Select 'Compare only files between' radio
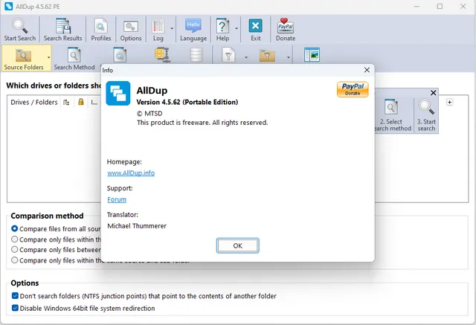The height and width of the screenshot is (325, 476). coord(14,249)
